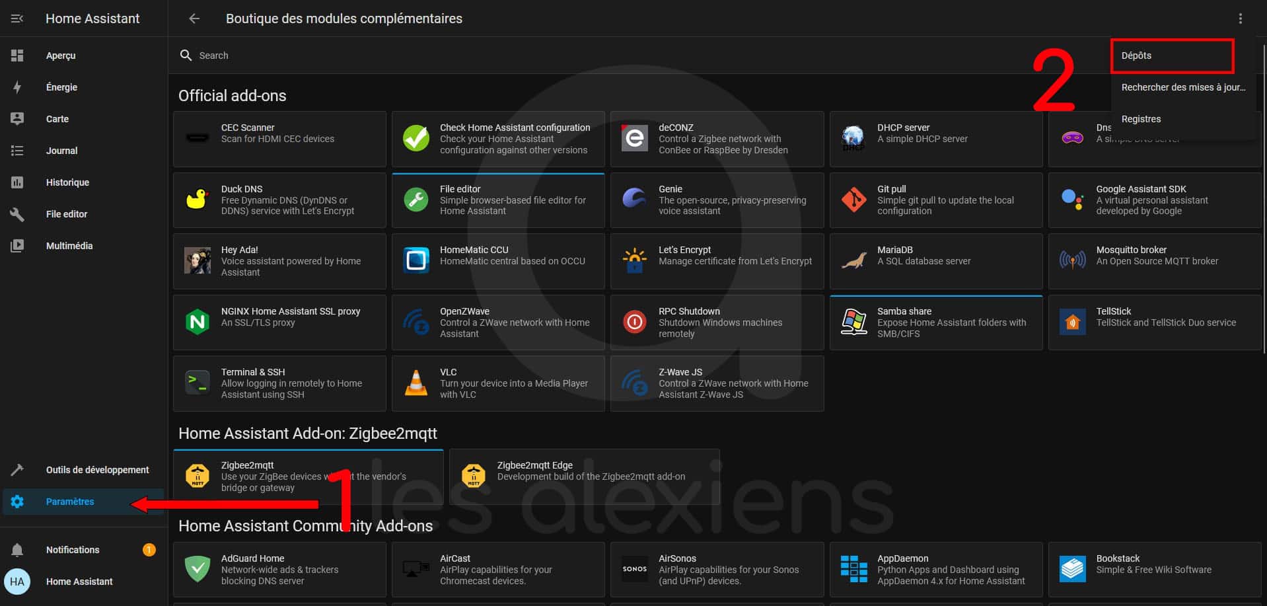
Task: Go back using the left arrow icon
Action: [x=194, y=19]
